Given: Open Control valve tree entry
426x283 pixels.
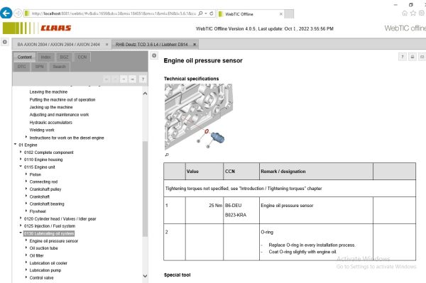Looking at the screenshot, I should tap(41, 278).
